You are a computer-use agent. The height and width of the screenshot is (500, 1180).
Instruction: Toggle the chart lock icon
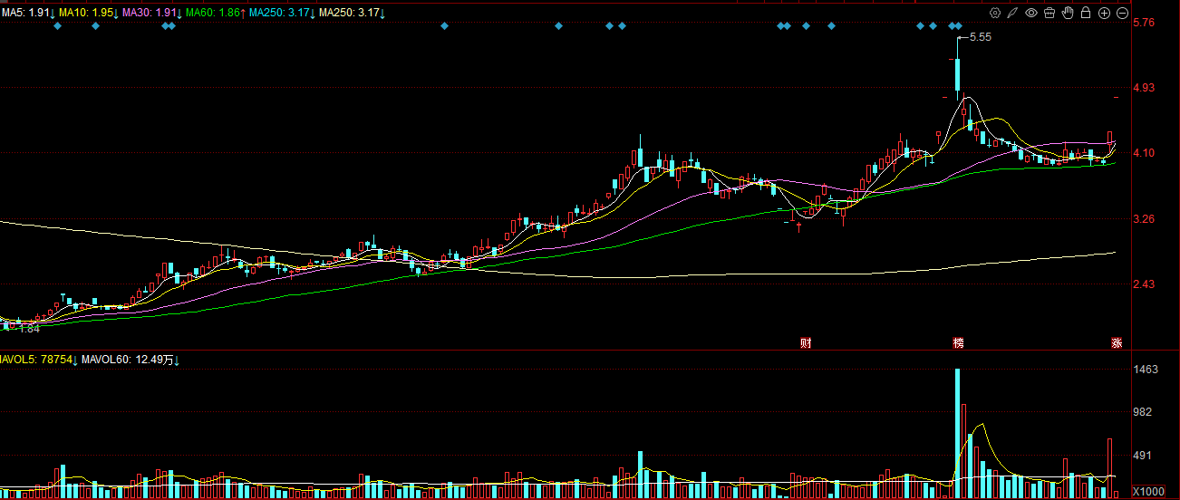coord(1086,13)
